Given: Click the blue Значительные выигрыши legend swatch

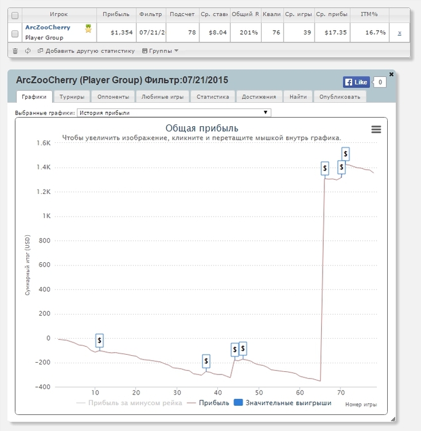Looking at the screenshot, I should tap(238, 403).
